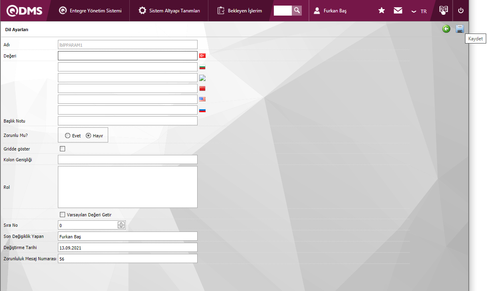Click the user icon beside Furkan Baş

pos(317,11)
